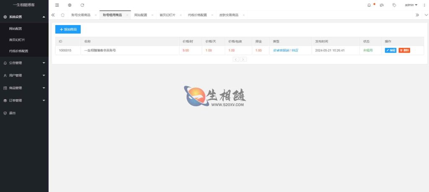429x192 pixels.
Task: Close the 账号租用商品 tab
Action: tap(127, 15)
